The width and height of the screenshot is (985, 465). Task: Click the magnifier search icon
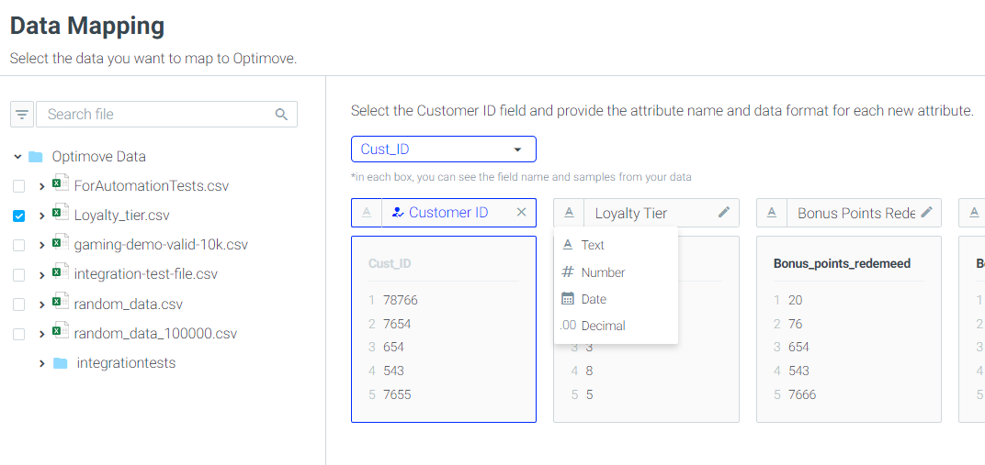[281, 115]
